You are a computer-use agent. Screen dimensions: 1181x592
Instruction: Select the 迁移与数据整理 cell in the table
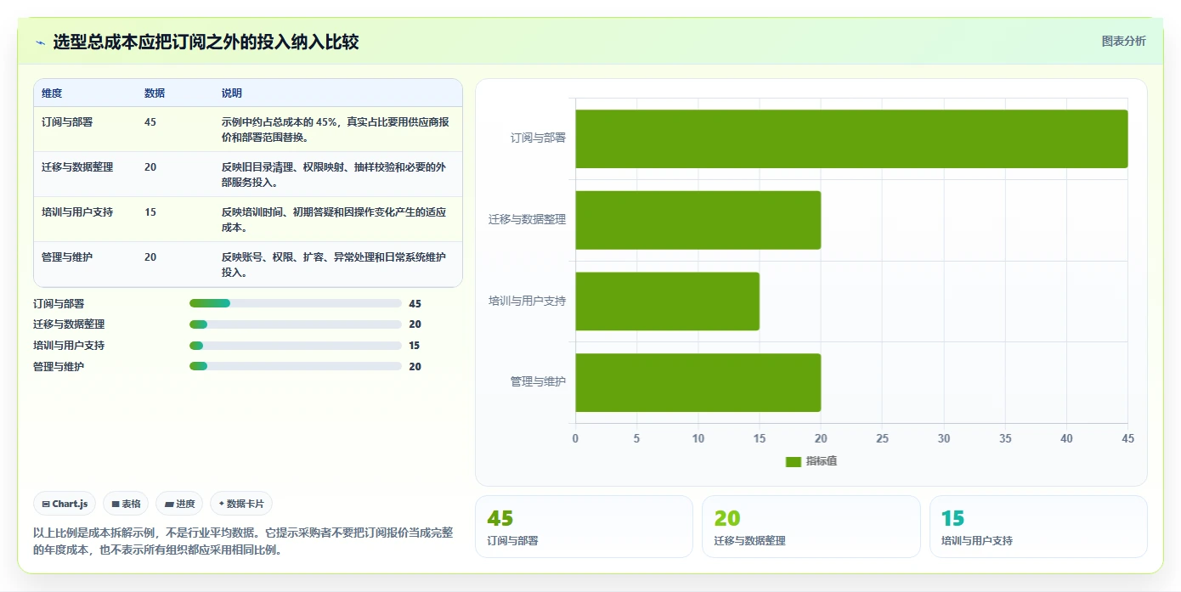pos(77,167)
